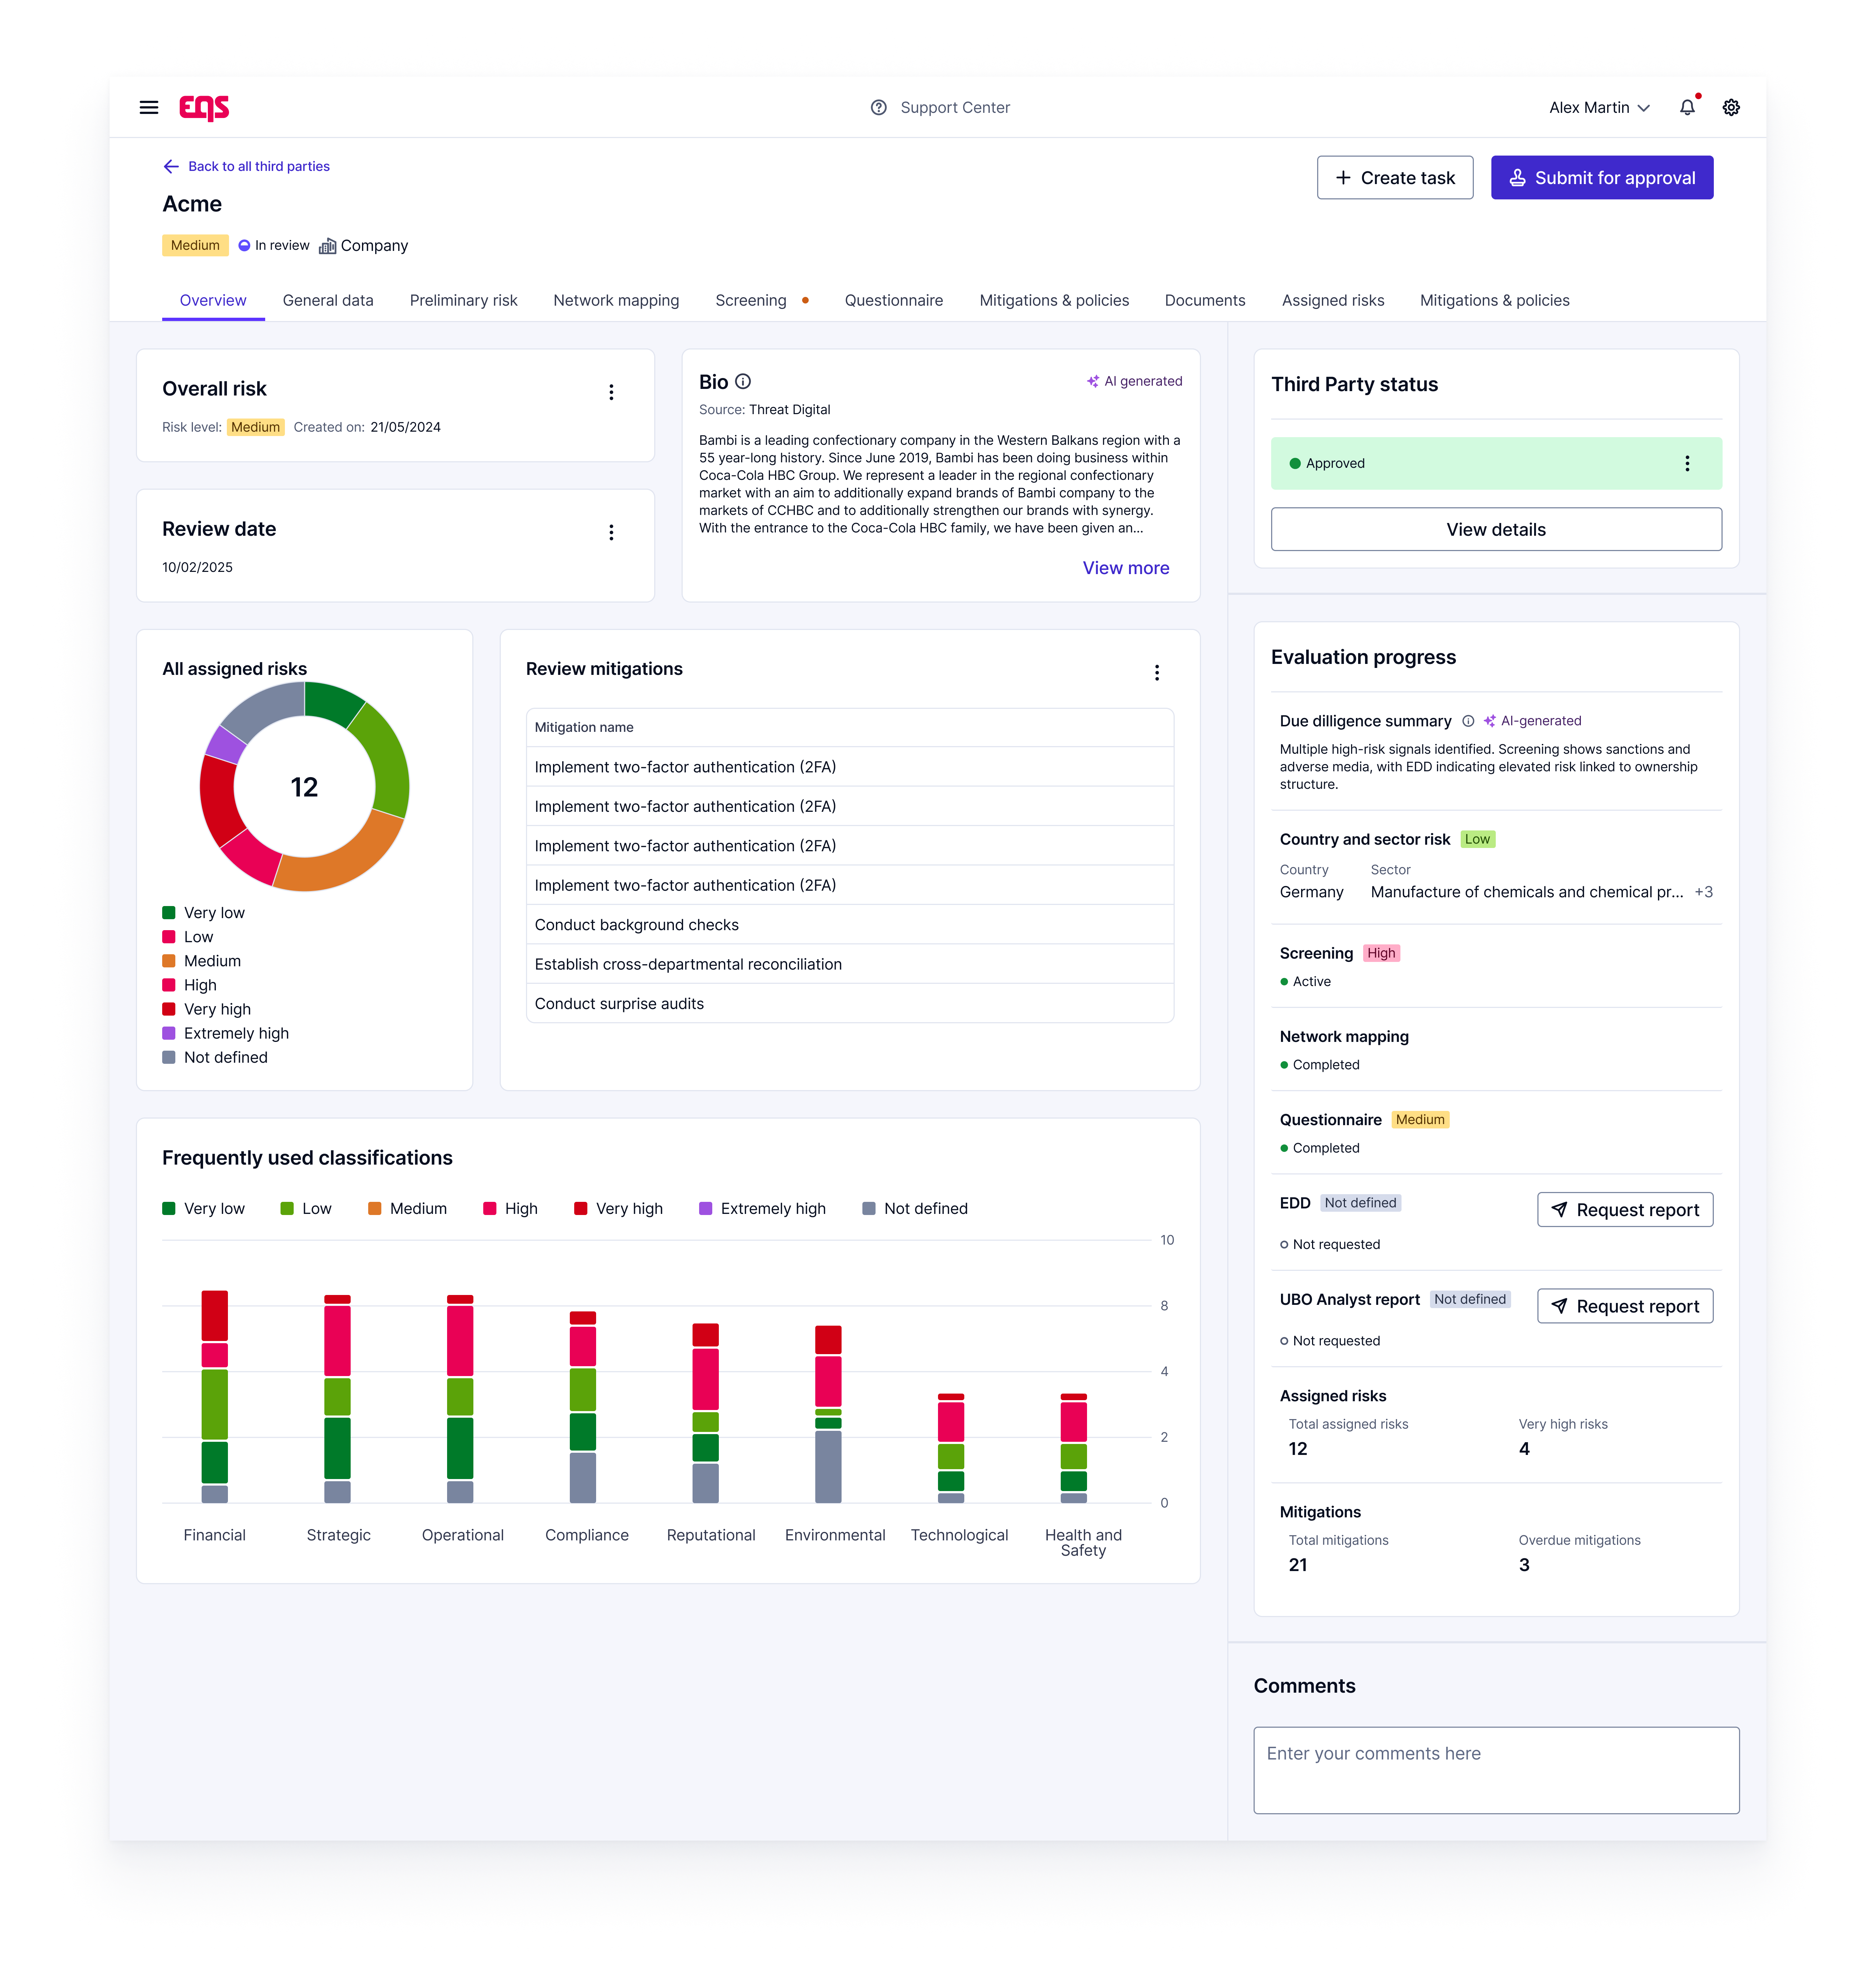Click the Screening tab orange alert dot

click(805, 300)
